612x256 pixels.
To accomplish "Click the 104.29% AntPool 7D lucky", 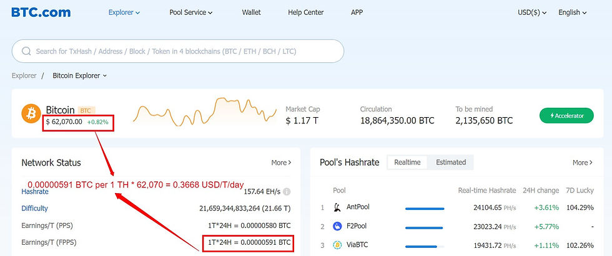I will [x=580, y=208].
